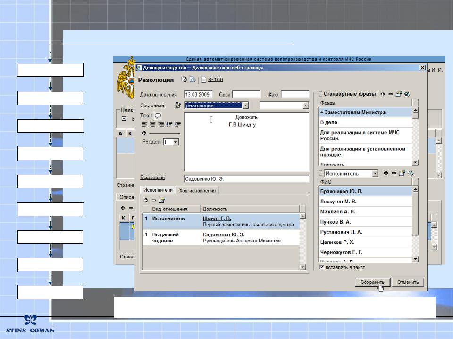Viewport: 453px width, 339px height.
Task: Open the Раздел dropdown
Action: click(176, 142)
